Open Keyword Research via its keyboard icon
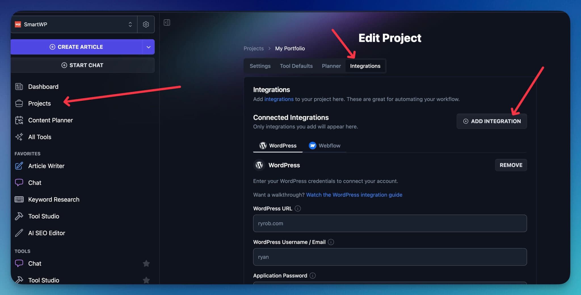The width and height of the screenshot is (581, 295). 19,199
